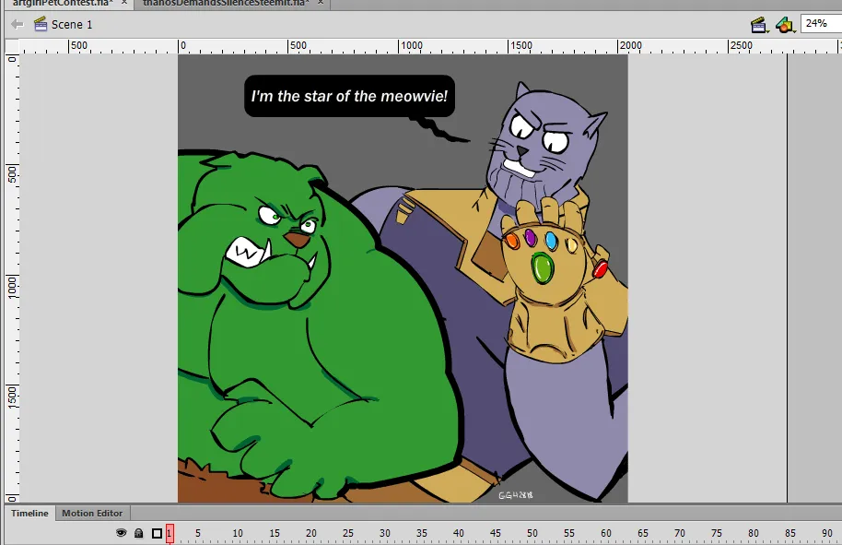Close the artgirlPetContest.fla tab

pos(124,3)
